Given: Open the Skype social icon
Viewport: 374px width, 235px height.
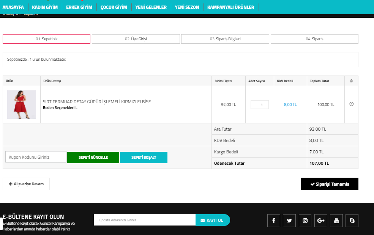Looking at the screenshot, I should (x=352, y=221).
